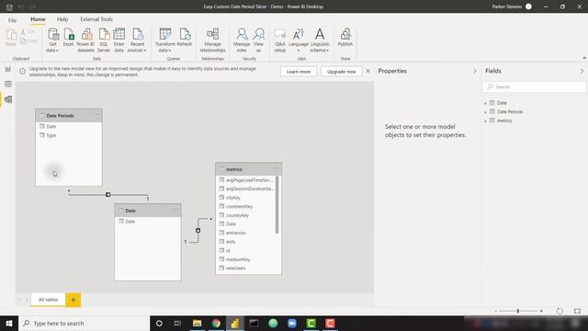Select the metrics table header

pyautogui.click(x=249, y=169)
